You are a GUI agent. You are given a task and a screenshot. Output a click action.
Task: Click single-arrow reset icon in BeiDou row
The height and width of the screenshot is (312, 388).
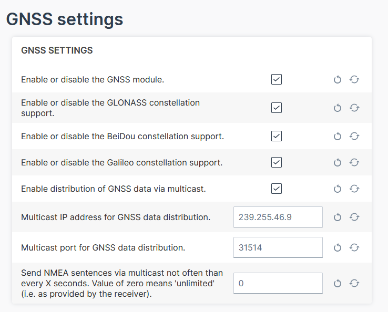pyautogui.click(x=338, y=137)
